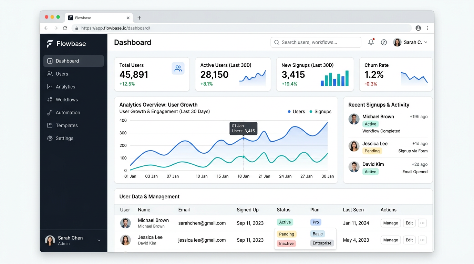Select the Enterprise plan option

(x=322, y=243)
